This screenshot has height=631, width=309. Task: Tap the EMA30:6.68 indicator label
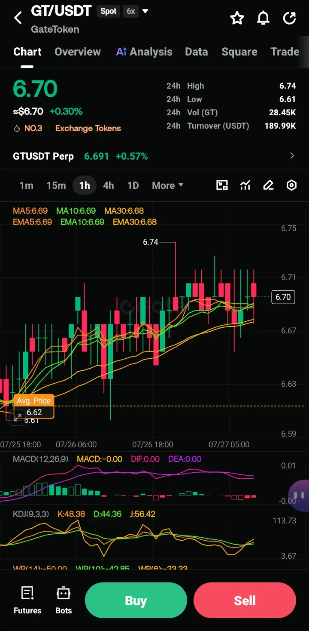[x=135, y=222]
